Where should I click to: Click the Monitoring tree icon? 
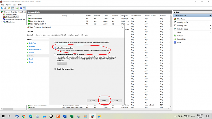click(4, 22)
